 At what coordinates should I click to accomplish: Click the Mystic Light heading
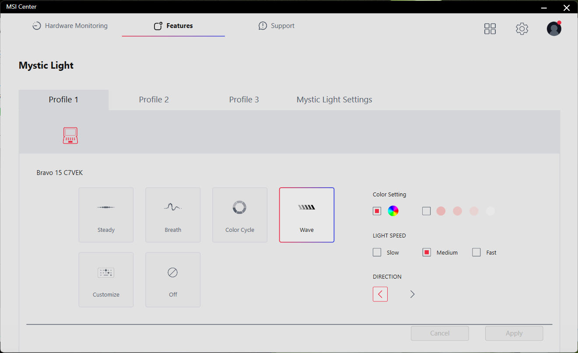[x=46, y=66]
